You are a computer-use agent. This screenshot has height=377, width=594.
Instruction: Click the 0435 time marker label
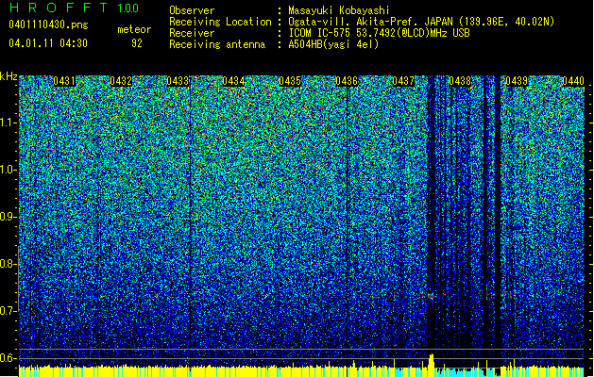pyautogui.click(x=290, y=81)
